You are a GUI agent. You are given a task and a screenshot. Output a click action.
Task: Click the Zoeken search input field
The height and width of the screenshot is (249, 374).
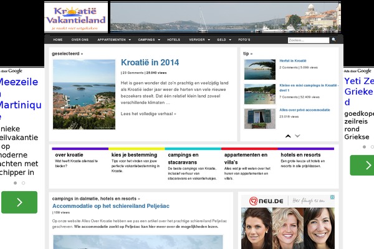(308, 40)
